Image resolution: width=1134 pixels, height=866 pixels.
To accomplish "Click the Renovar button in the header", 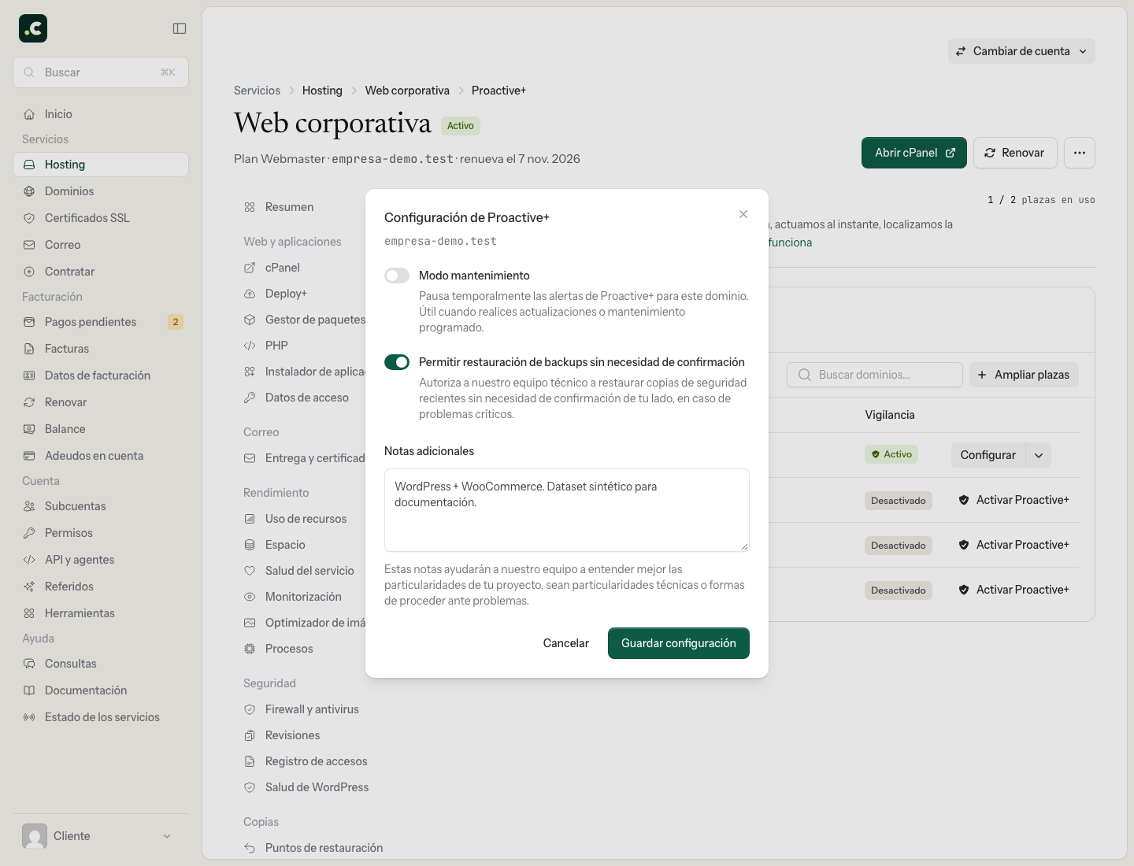I will point(1015,153).
